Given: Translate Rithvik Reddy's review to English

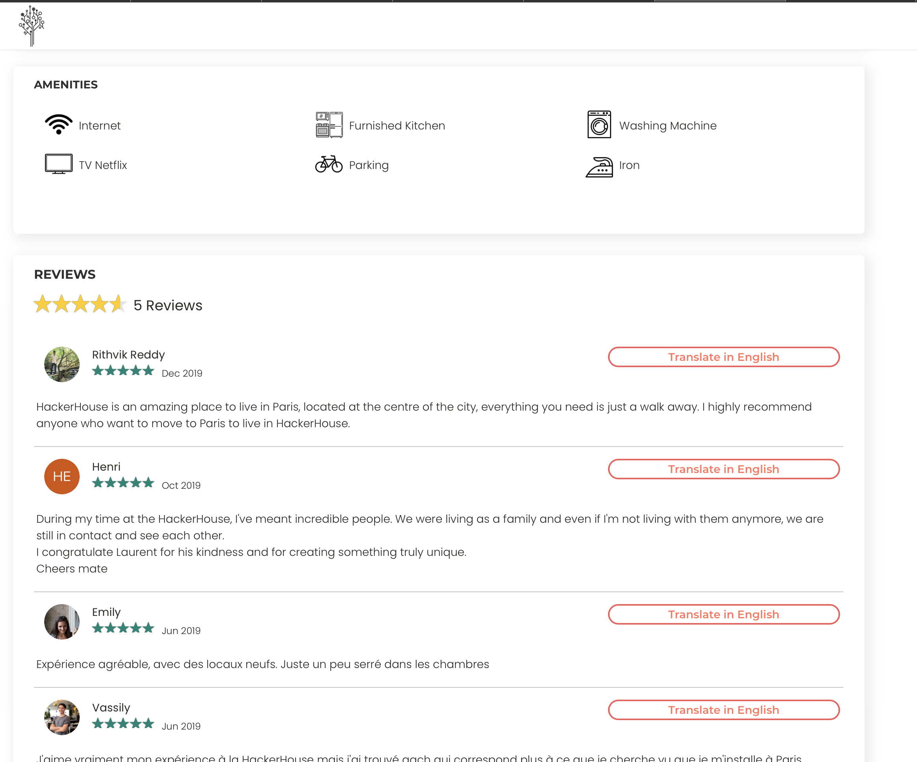Looking at the screenshot, I should coord(723,357).
